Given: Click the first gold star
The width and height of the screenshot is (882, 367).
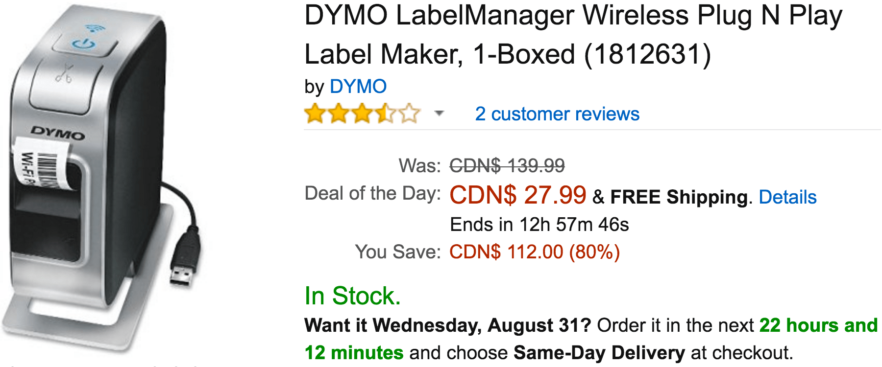Looking at the screenshot, I should click(x=315, y=114).
